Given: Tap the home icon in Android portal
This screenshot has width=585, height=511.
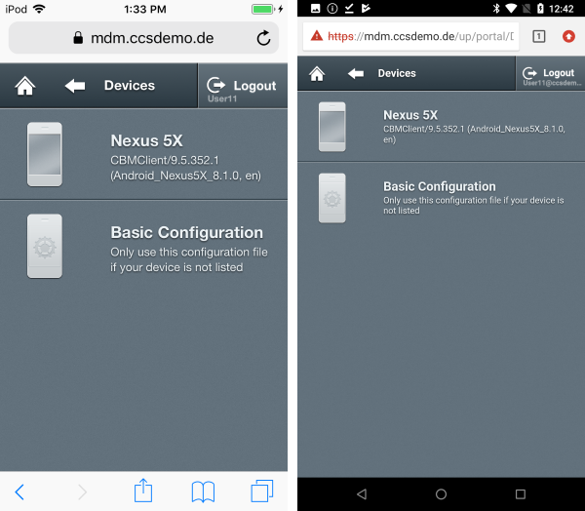Looking at the screenshot, I should [x=317, y=73].
